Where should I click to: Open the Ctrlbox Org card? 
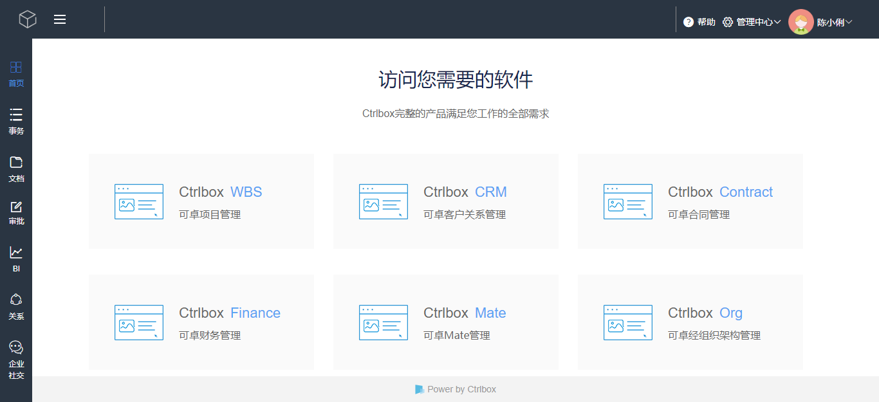(690, 322)
